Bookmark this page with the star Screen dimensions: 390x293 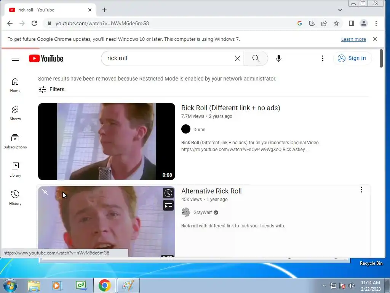(x=336, y=23)
